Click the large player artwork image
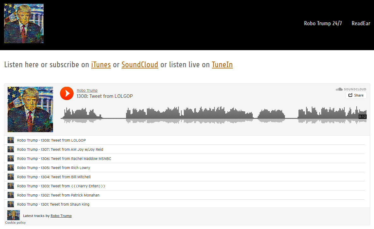374x229 pixels. coord(30,109)
